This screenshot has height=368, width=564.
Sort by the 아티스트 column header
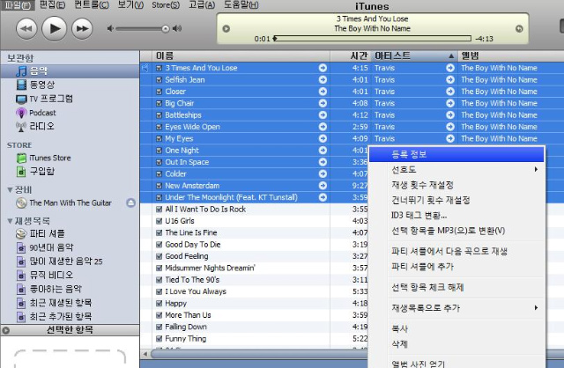[x=413, y=55]
